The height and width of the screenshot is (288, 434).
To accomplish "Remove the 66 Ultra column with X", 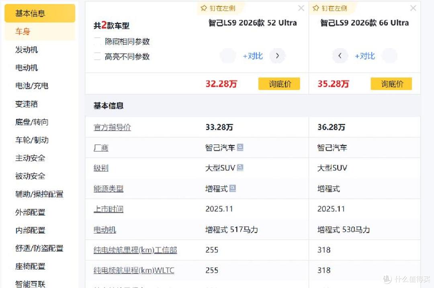I will click(x=413, y=8).
